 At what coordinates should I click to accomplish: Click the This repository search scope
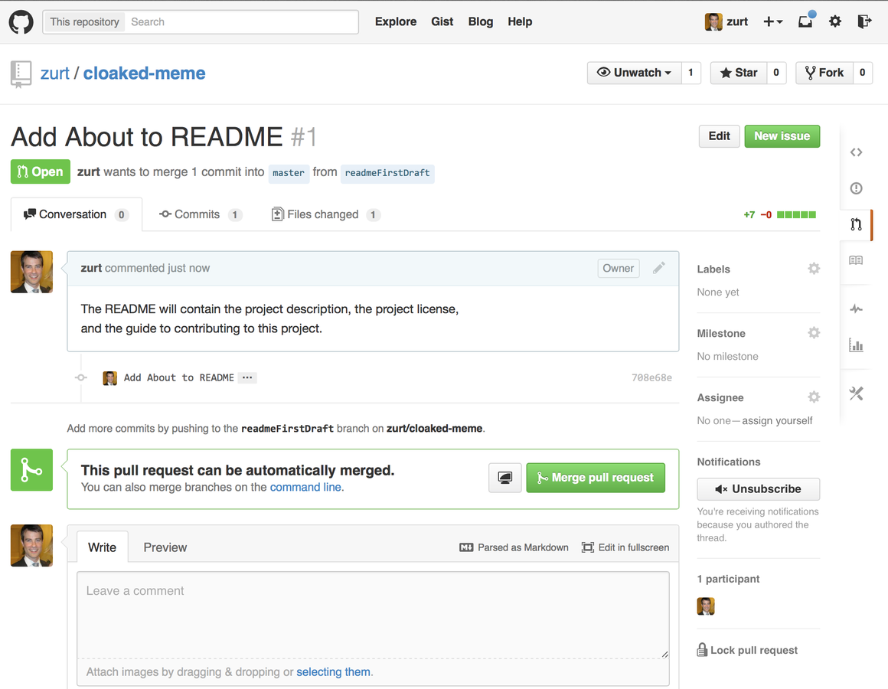84,22
